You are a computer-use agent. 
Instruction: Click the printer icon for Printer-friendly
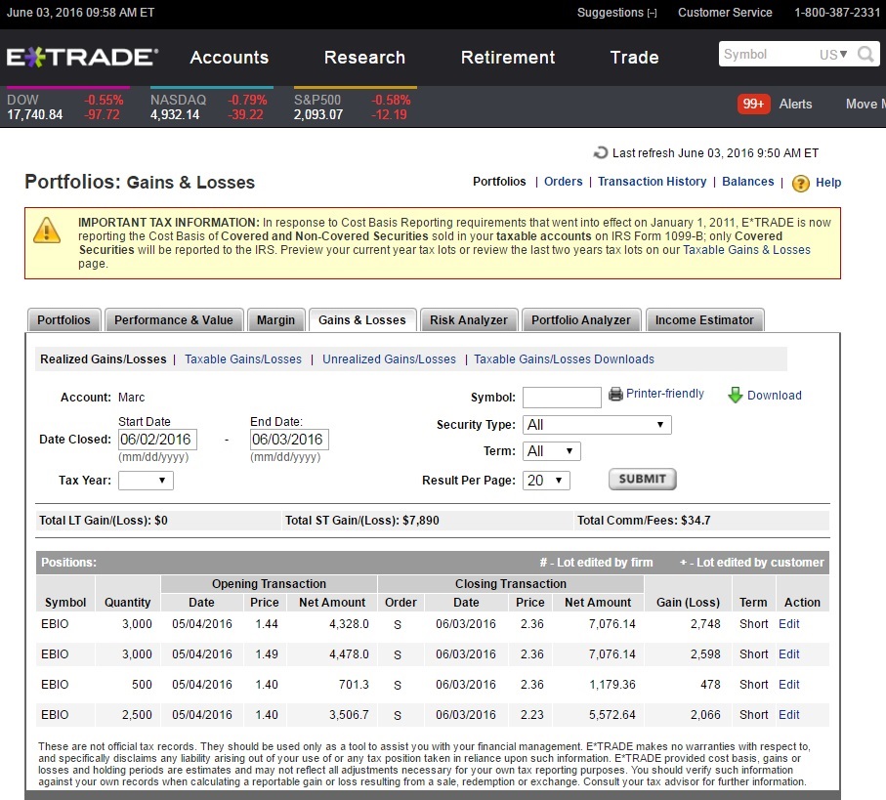(615, 395)
